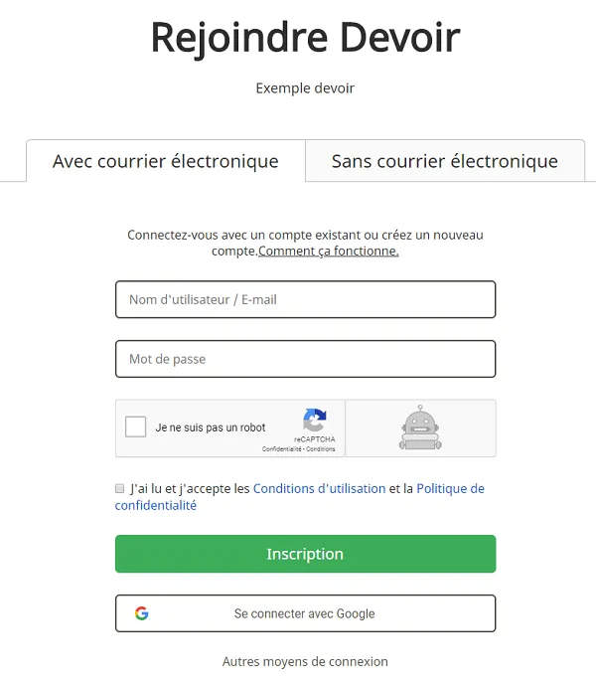Switch to 'Avec courrier électronique' tab
Screen dimensions: 596x685
point(166,161)
